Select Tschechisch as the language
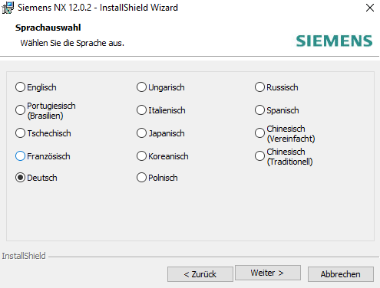This screenshot has width=380, height=288. point(20,133)
